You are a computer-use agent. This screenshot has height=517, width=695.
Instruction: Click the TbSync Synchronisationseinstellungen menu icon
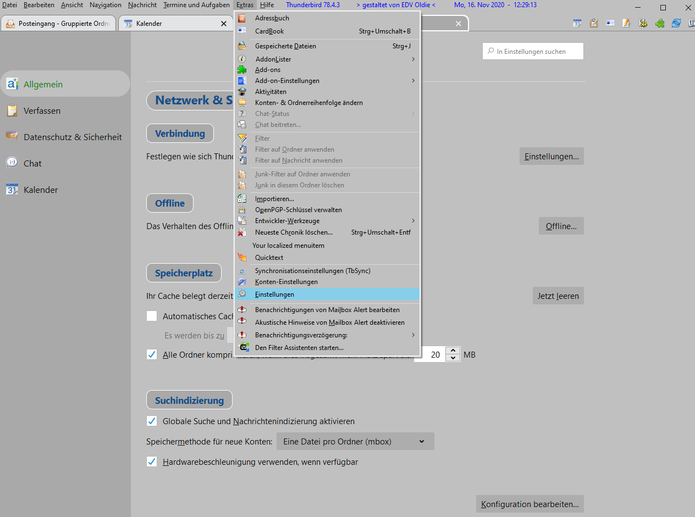(x=242, y=271)
